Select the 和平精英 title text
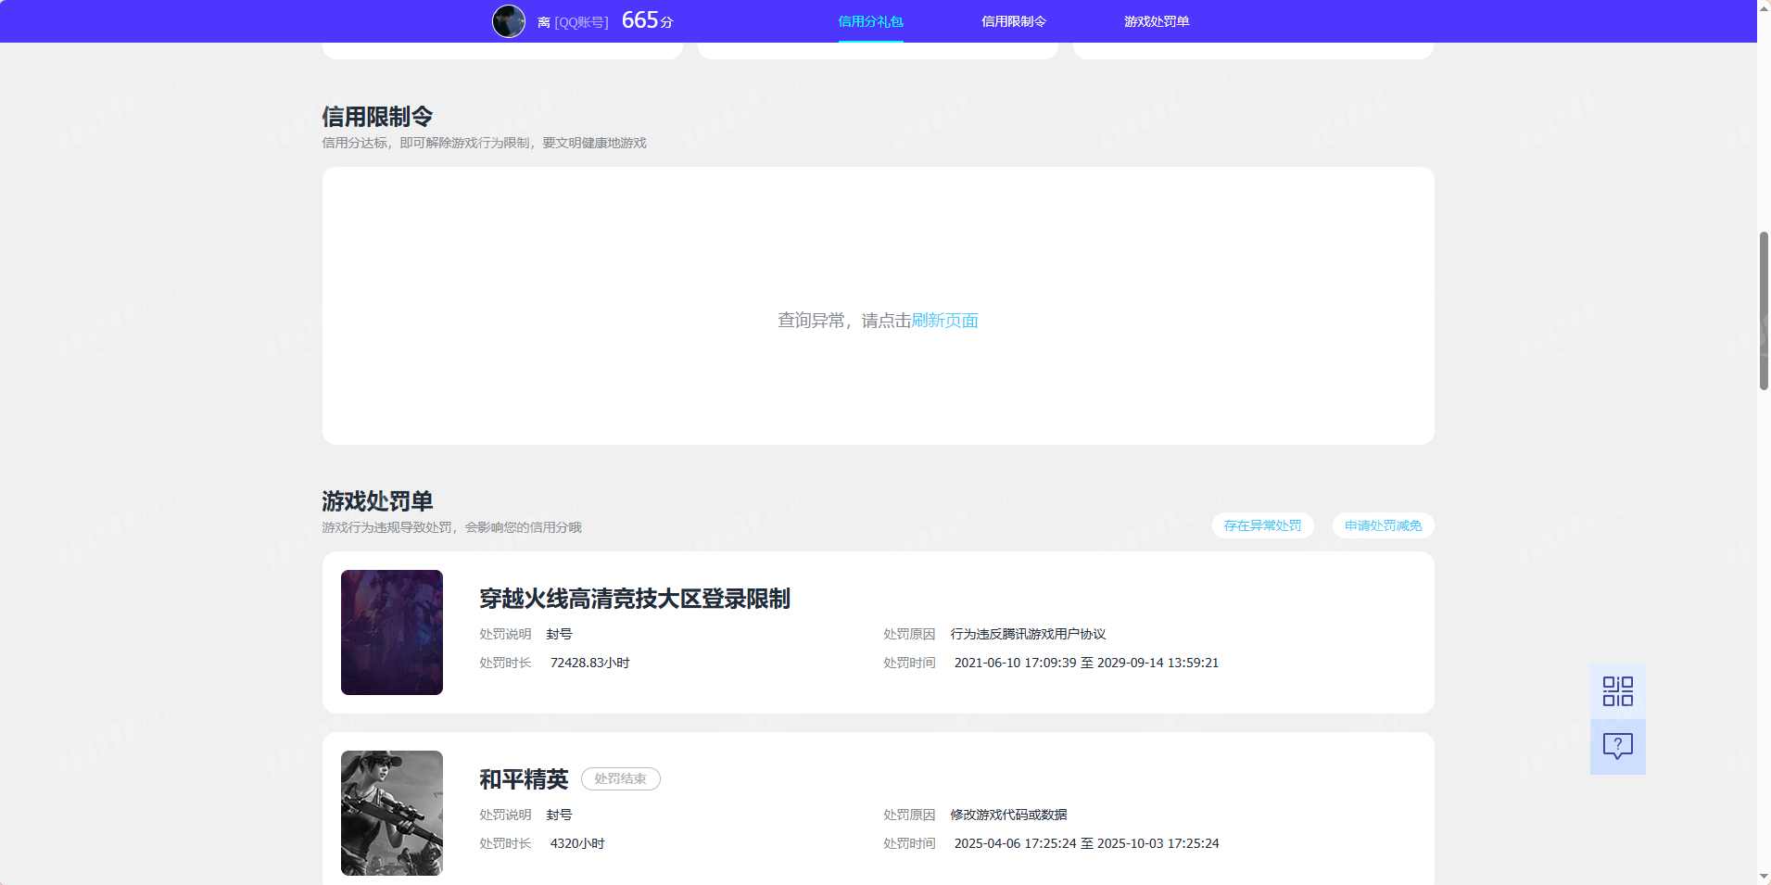The image size is (1771, 885). pyautogui.click(x=524, y=779)
